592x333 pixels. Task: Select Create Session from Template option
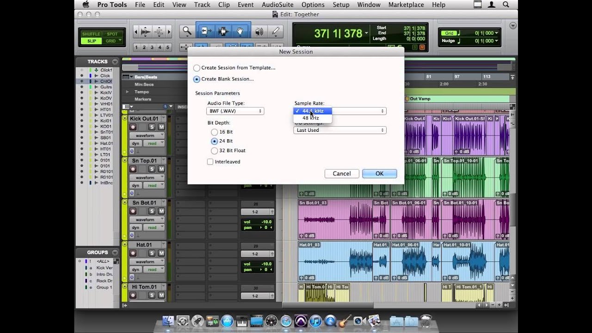click(x=197, y=68)
